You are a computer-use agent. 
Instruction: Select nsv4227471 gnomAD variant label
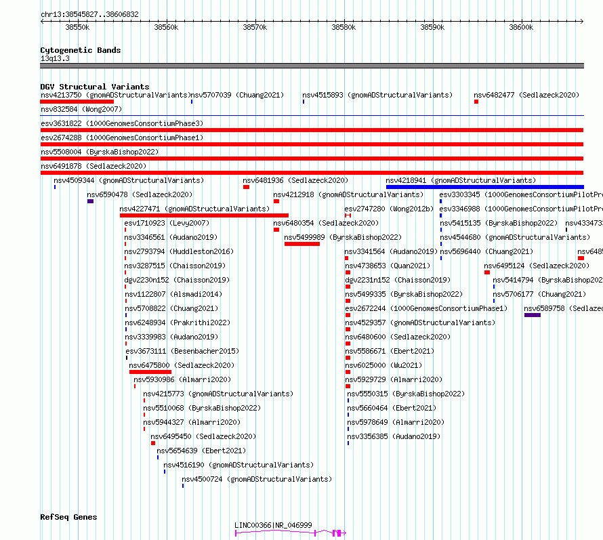[x=194, y=209]
